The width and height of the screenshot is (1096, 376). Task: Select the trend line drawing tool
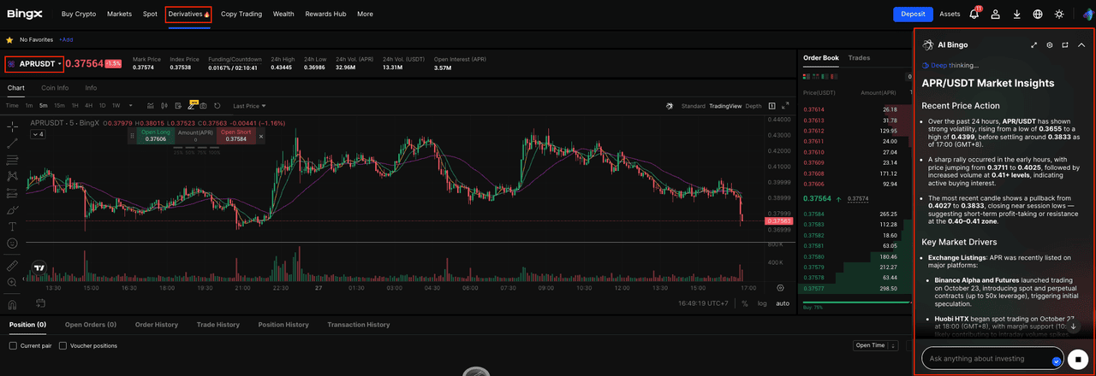[x=12, y=143]
